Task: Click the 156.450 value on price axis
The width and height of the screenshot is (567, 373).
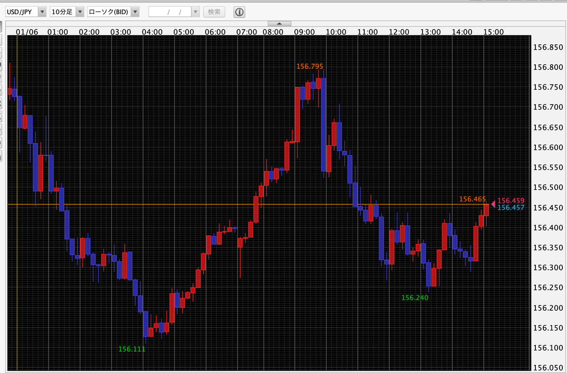Action: [x=548, y=207]
